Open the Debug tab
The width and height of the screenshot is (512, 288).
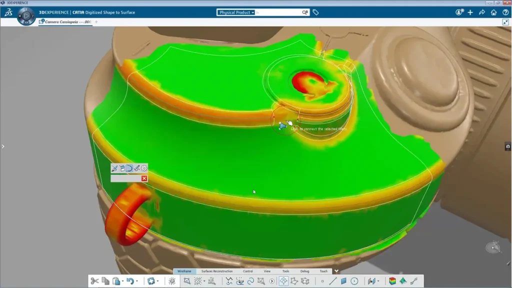click(304, 271)
